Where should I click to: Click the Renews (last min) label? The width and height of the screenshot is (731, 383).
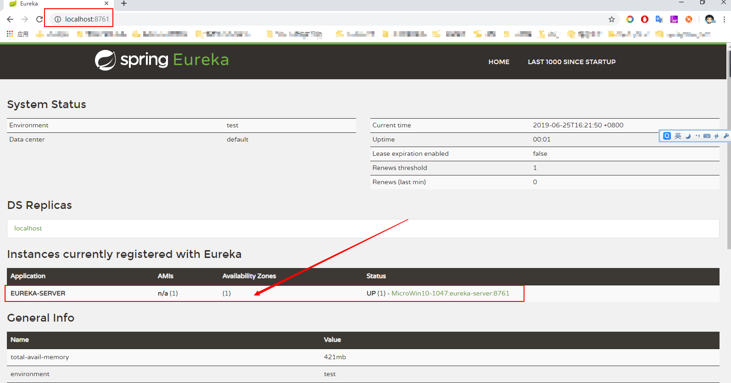click(x=399, y=182)
